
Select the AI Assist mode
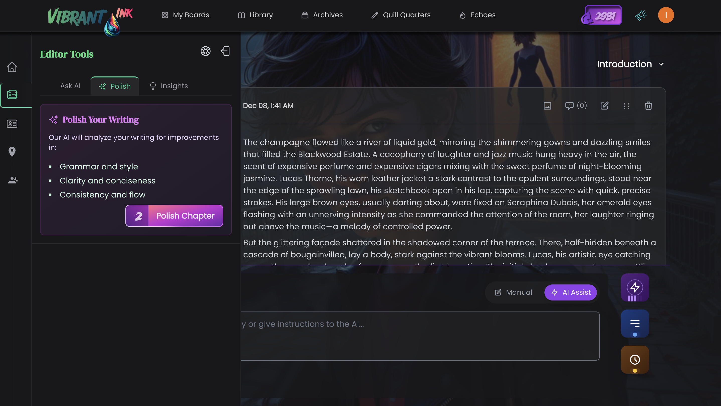[571, 292]
